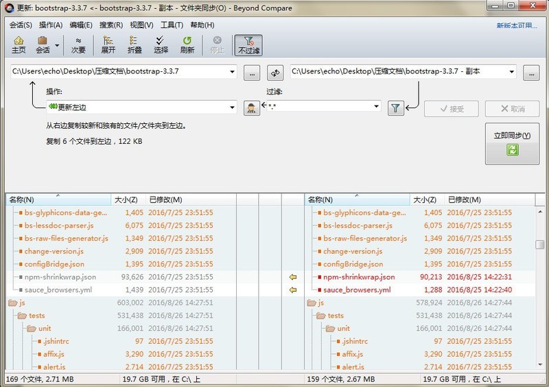Click the 新版本可用 link
The image size is (549, 387).
[x=517, y=25]
